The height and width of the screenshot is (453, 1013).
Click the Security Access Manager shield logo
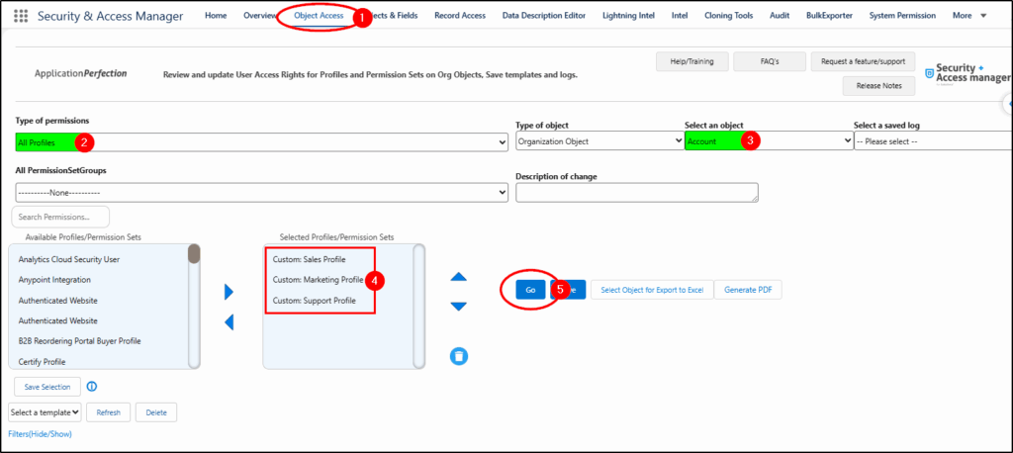point(931,74)
